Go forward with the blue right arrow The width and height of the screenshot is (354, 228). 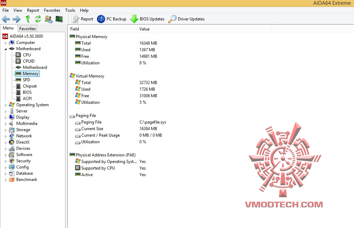[17, 19]
